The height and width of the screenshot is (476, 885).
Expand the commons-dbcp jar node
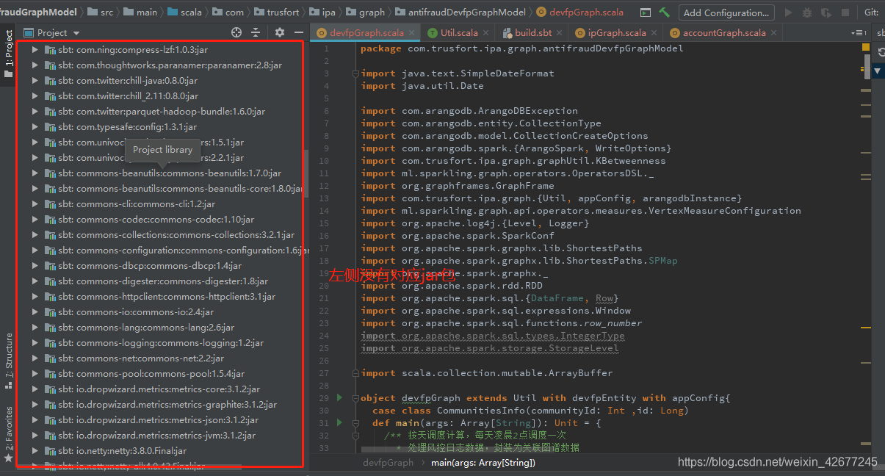pyautogui.click(x=34, y=265)
